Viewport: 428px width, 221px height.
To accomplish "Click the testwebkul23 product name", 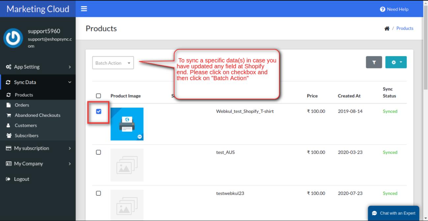I will [x=230, y=193].
